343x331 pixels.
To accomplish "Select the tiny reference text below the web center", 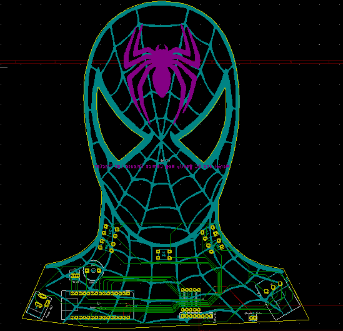I will 166,160.
